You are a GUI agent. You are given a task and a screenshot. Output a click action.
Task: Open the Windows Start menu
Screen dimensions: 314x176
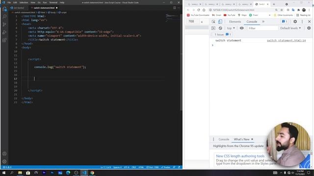[x=4, y=173]
